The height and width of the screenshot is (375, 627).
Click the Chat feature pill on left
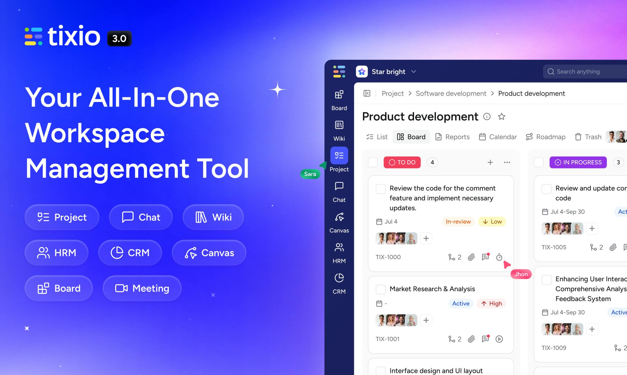141,217
